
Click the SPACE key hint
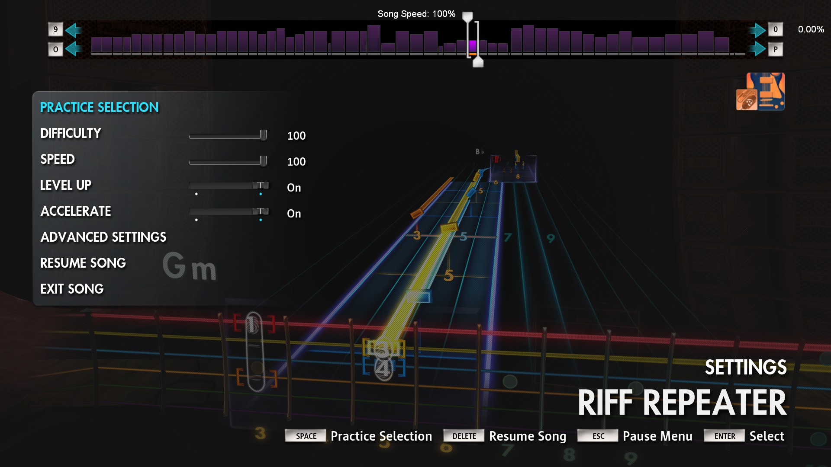point(306,436)
